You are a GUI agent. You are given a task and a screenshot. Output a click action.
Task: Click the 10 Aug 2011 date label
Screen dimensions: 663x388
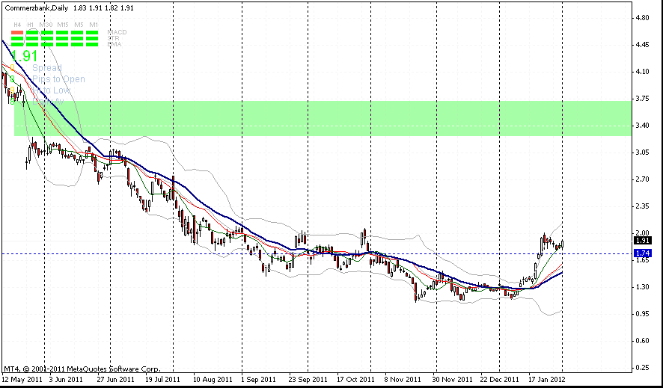(213, 379)
